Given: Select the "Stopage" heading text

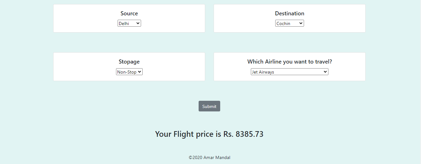Looking at the screenshot, I should pyautogui.click(x=129, y=62).
